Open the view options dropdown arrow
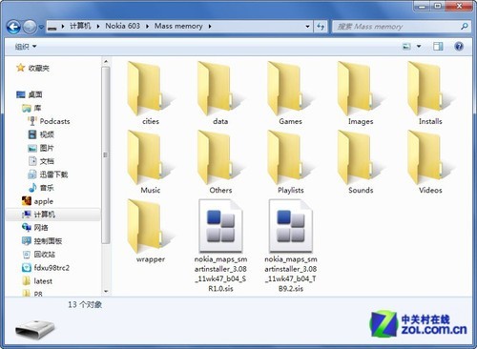The image size is (477, 349). [x=419, y=47]
